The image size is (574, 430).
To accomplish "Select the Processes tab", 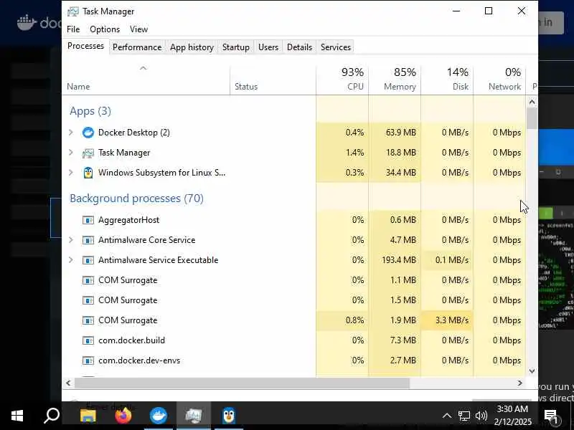I will (85, 46).
